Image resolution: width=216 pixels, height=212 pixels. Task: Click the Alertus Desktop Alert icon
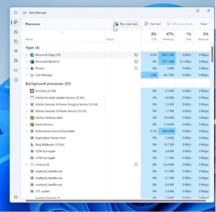click(x=32, y=118)
